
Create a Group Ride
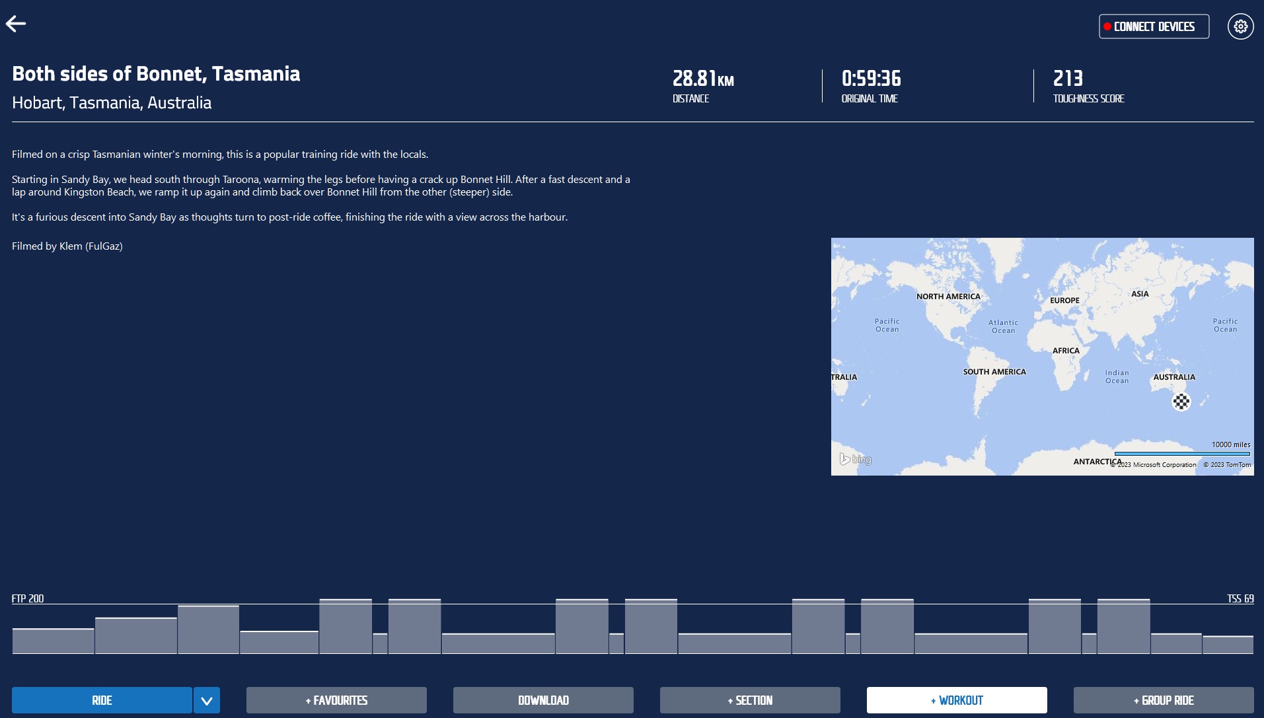1164,700
